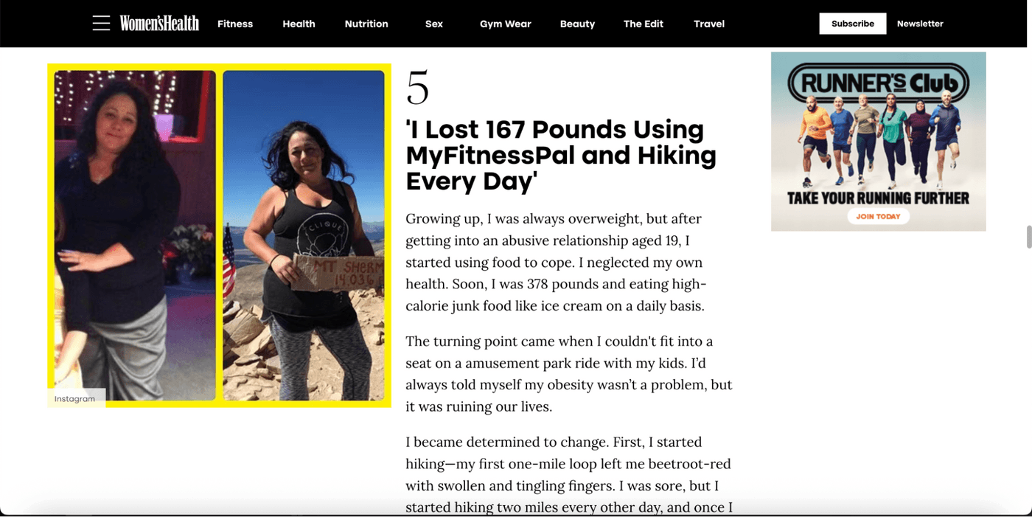Go to the Health menu item

[299, 24]
